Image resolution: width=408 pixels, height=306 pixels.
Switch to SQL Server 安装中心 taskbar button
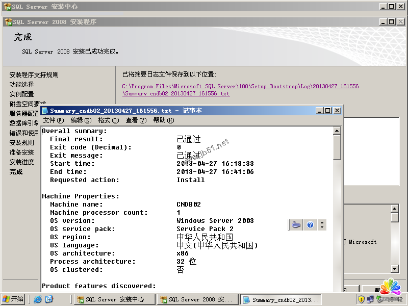(x=114, y=299)
